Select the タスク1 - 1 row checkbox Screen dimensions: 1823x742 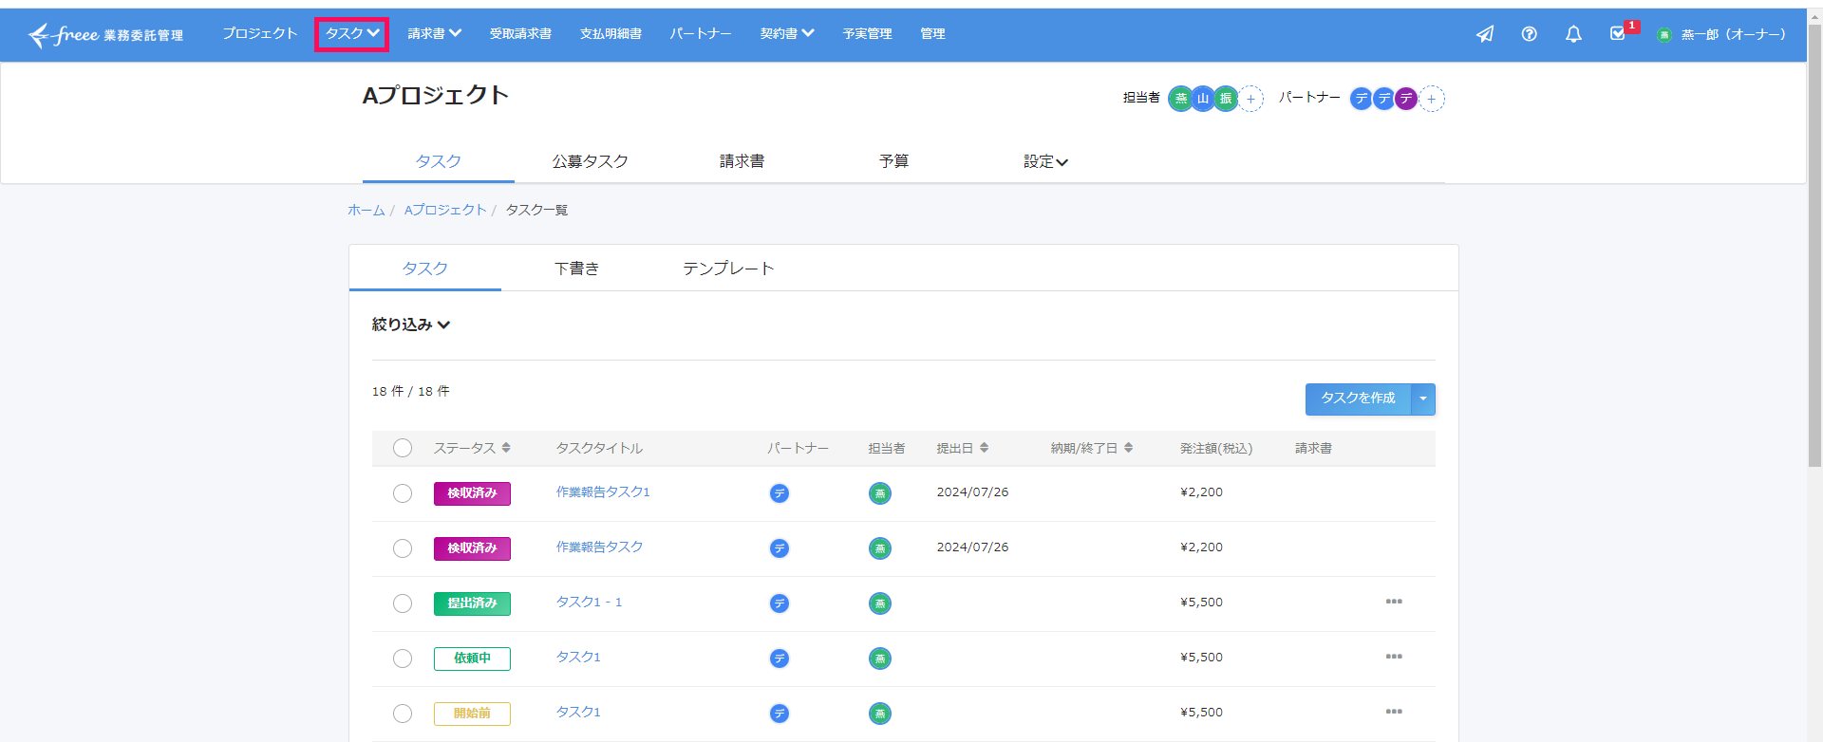403,603
